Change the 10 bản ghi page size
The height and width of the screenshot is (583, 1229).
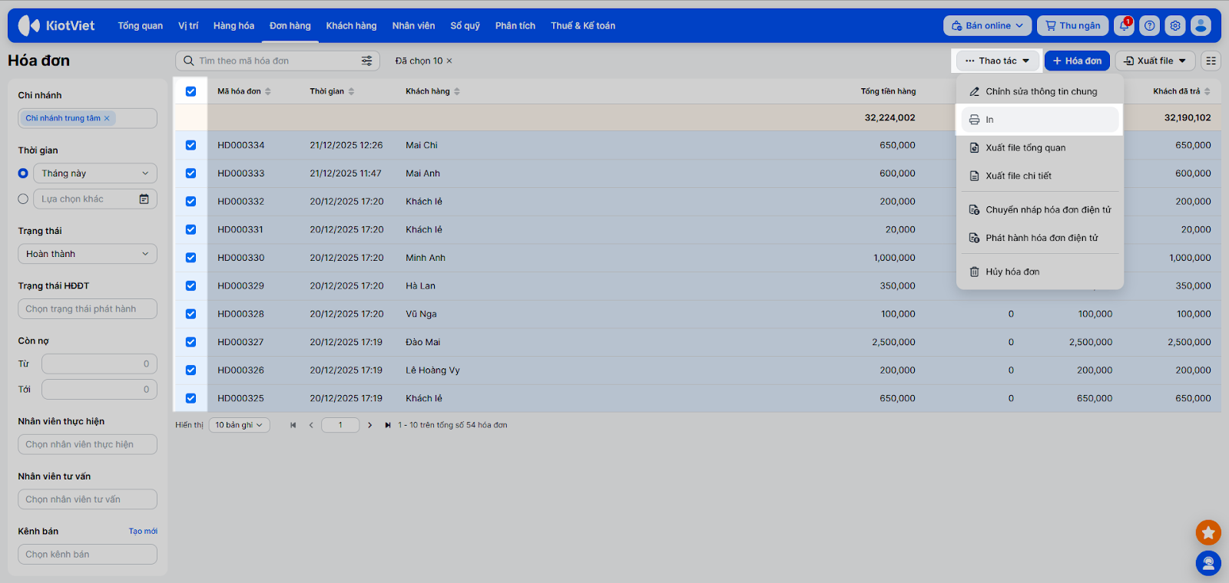pyautogui.click(x=239, y=425)
